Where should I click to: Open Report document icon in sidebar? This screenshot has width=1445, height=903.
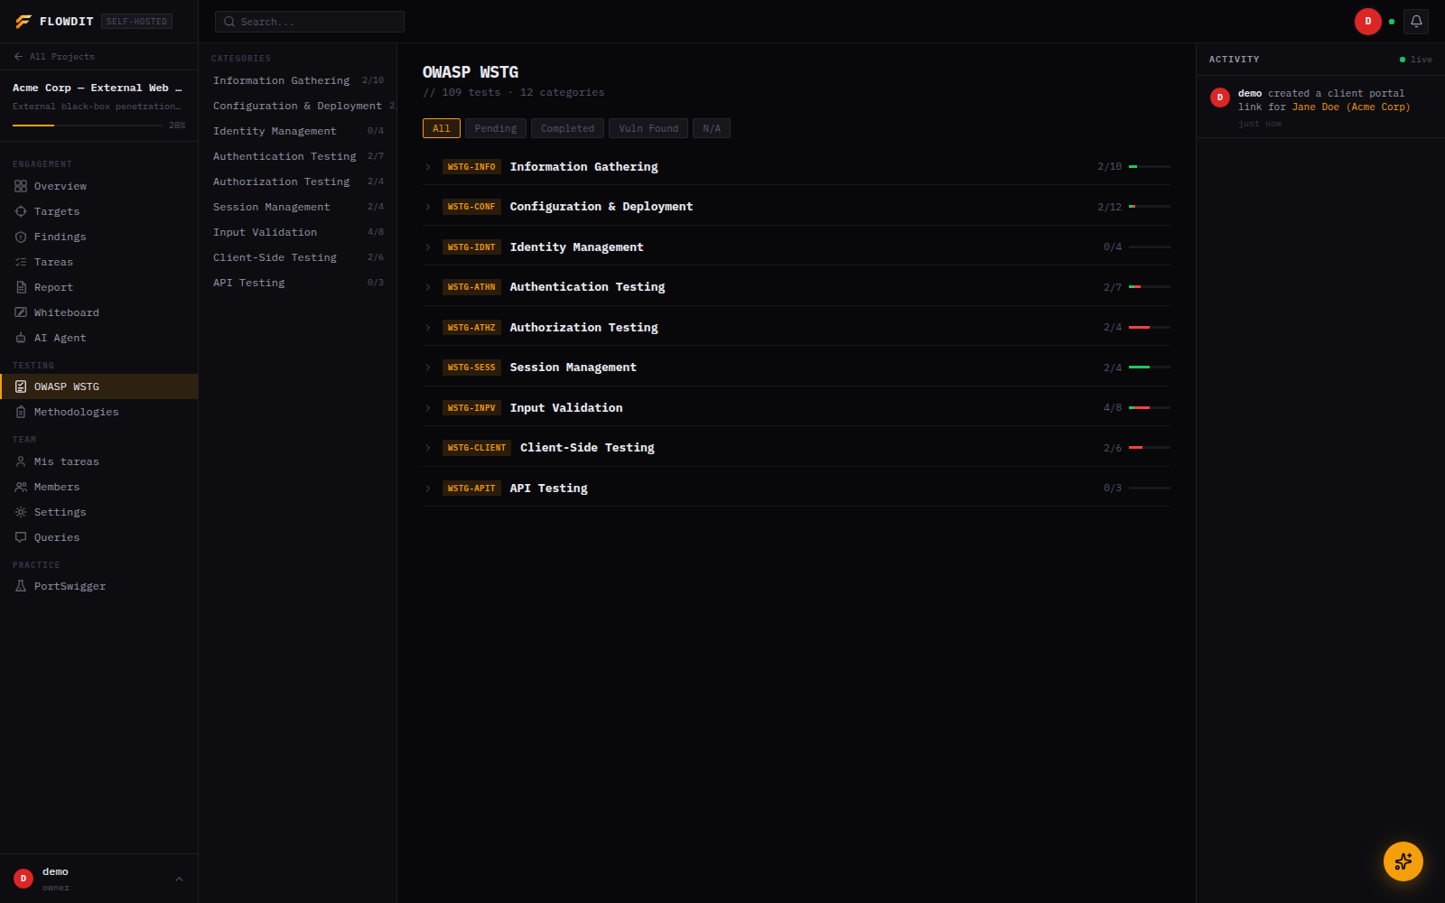click(21, 287)
